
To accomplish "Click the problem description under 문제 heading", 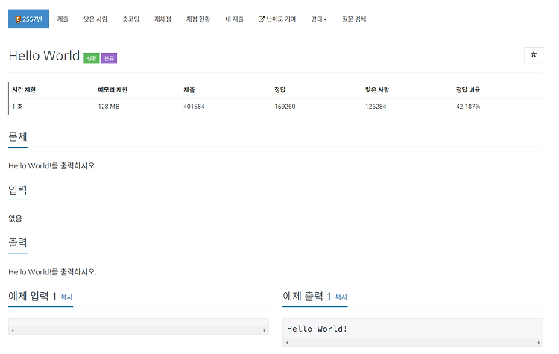I will [52, 165].
